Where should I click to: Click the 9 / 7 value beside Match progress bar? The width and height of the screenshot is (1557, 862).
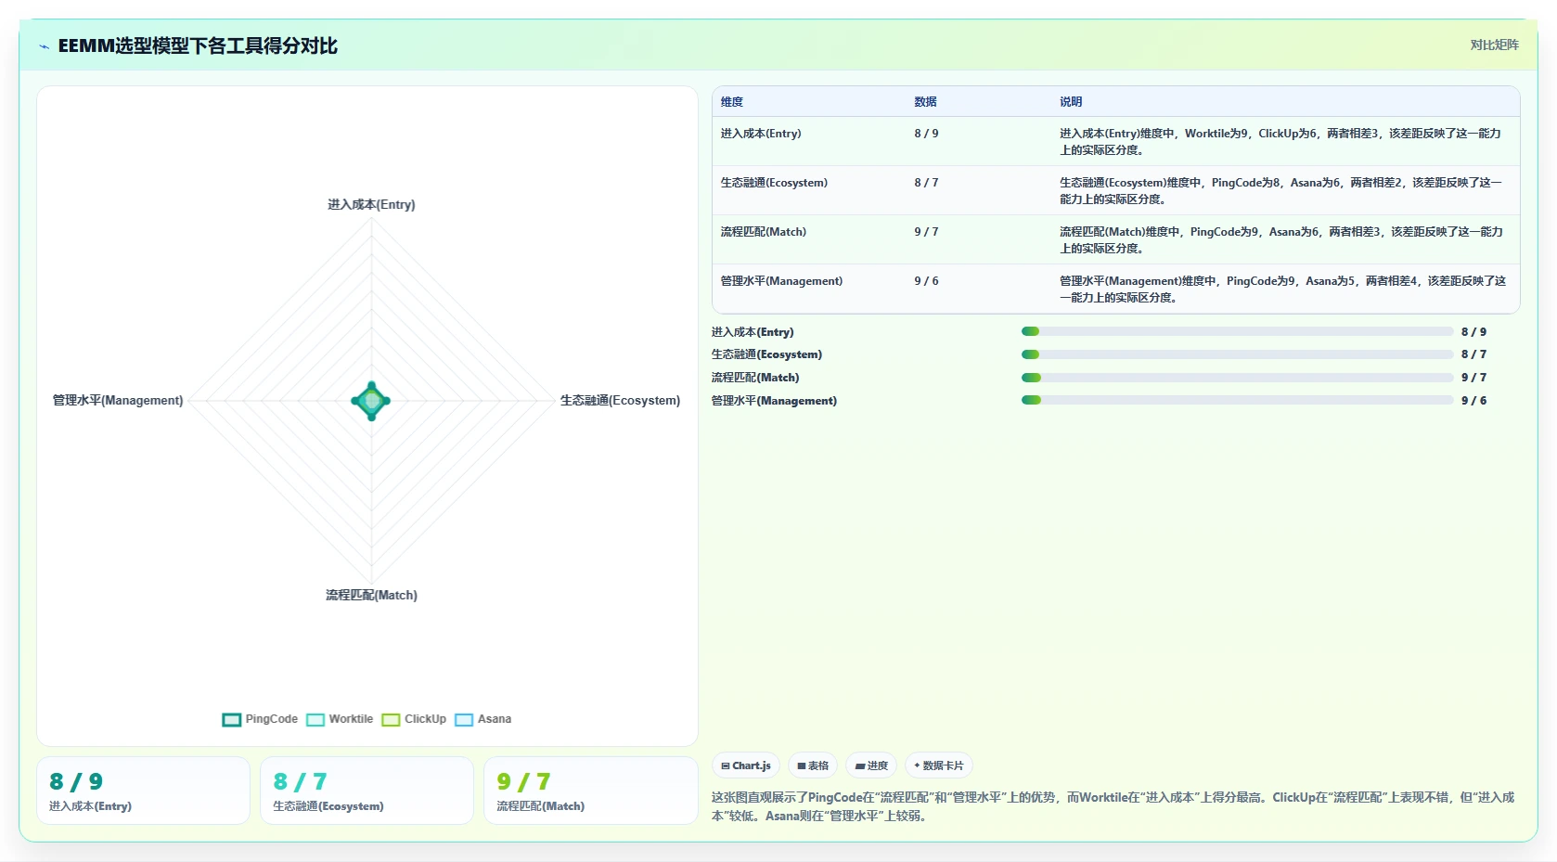tap(1473, 378)
